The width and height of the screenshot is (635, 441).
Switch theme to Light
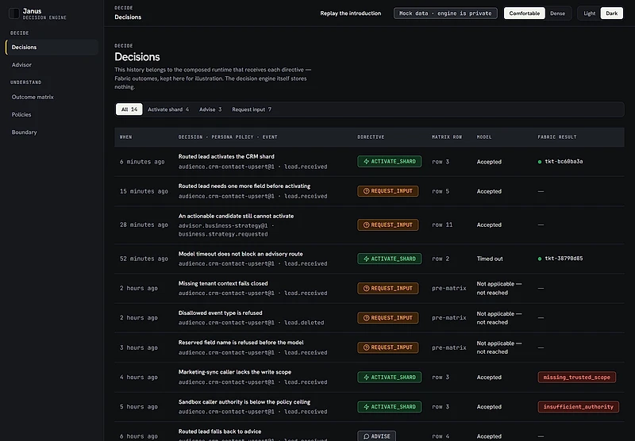click(589, 13)
